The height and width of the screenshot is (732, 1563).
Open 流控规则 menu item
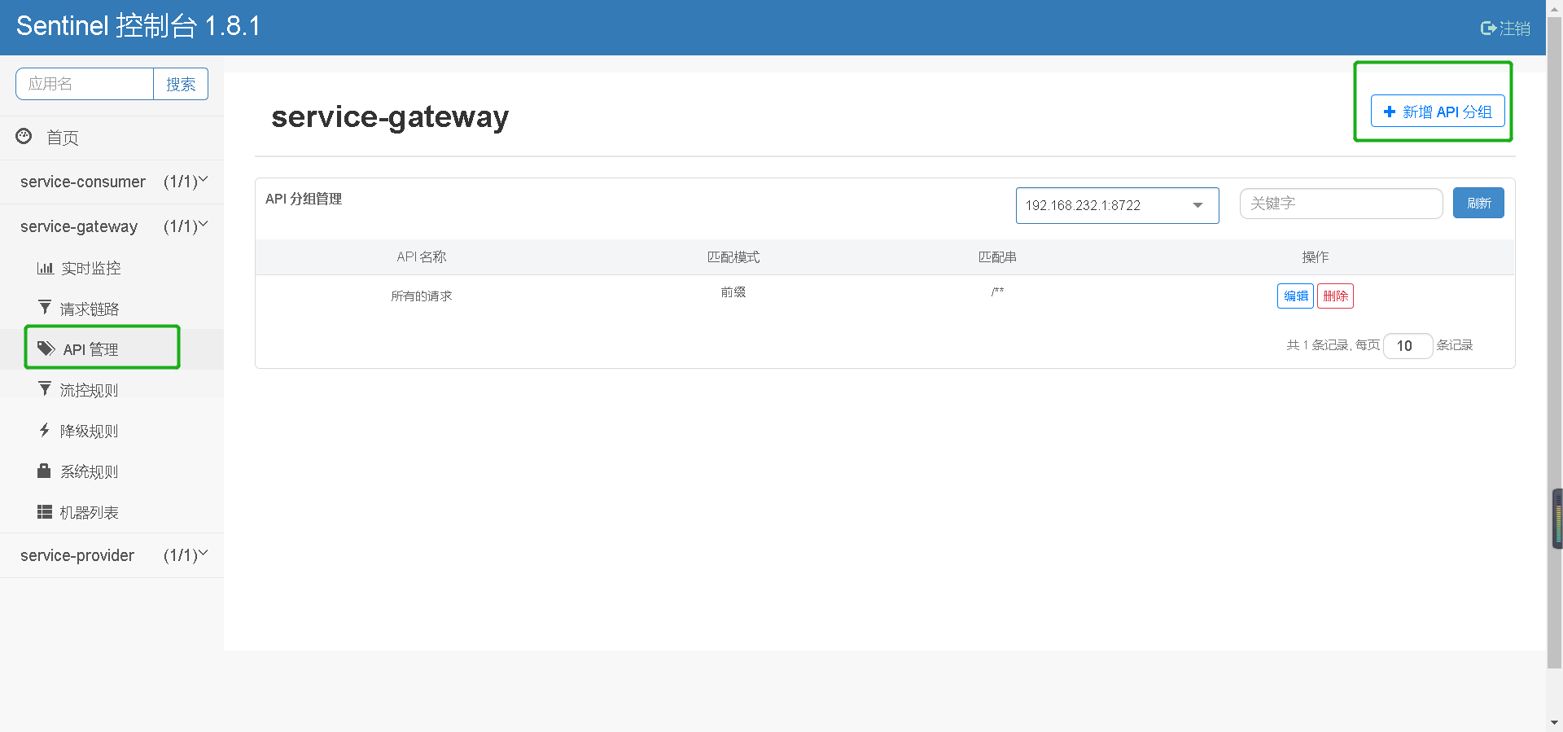click(112, 390)
